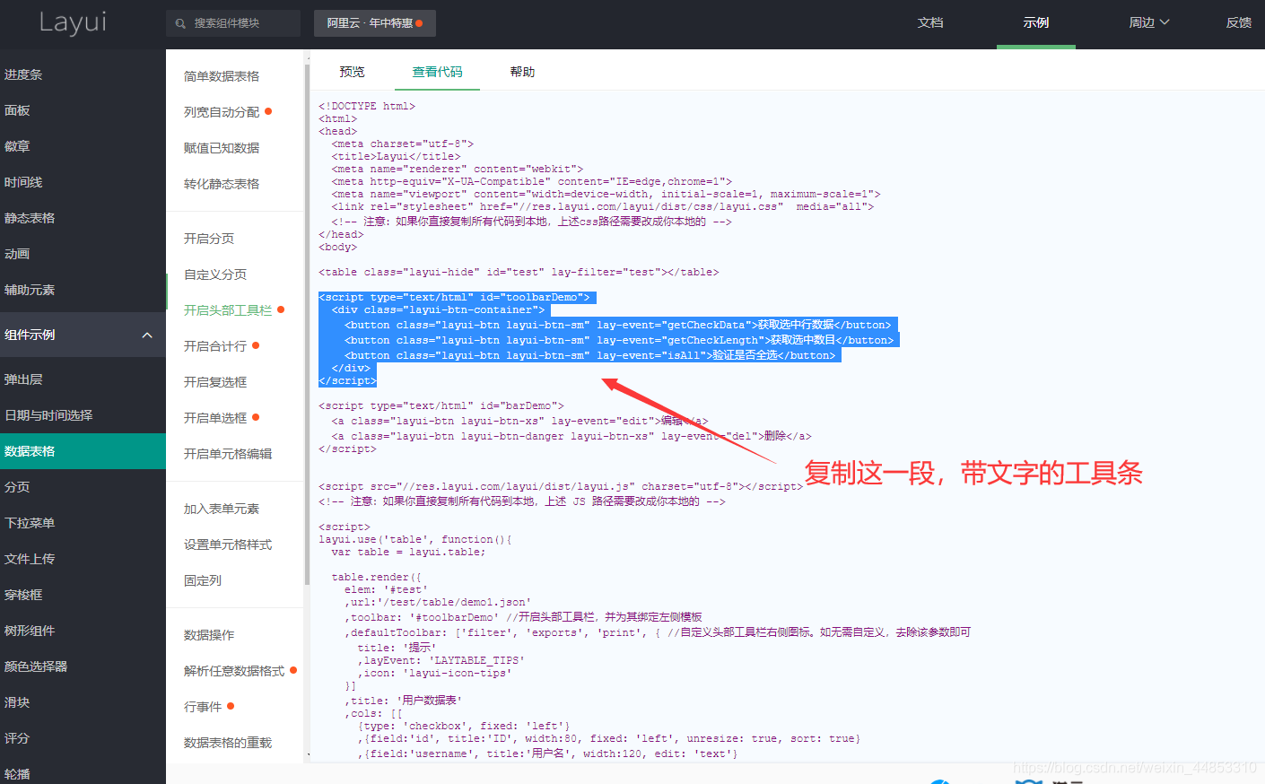Image resolution: width=1265 pixels, height=784 pixels.
Task: Open the 开启分页 example
Action: (x=209, y=239)
